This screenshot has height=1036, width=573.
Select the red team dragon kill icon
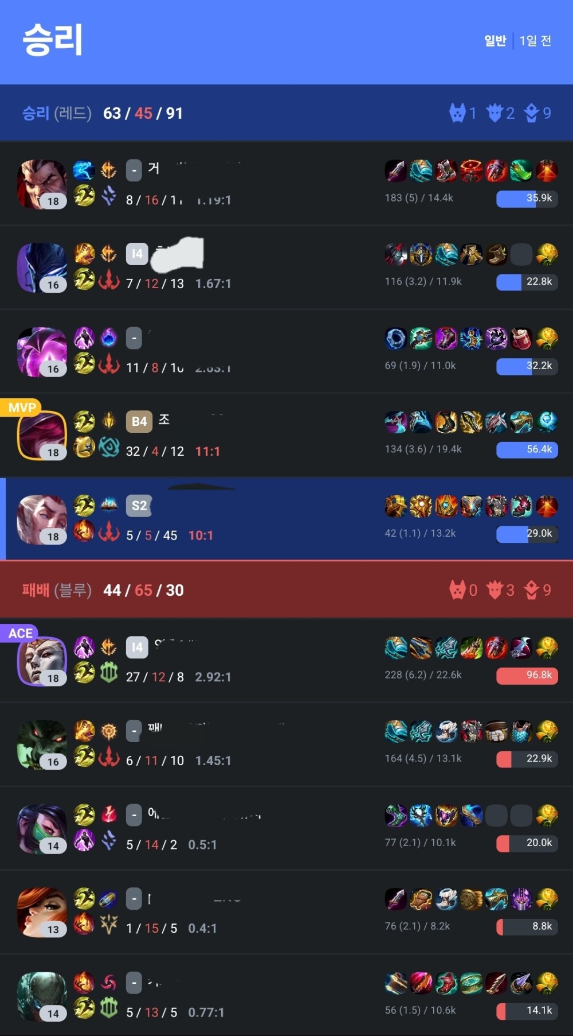point(494,113)
